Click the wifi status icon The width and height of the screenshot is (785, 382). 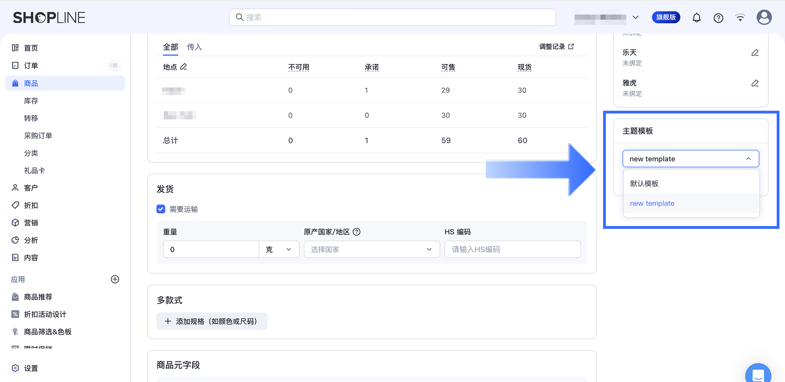tap(740, 18)
